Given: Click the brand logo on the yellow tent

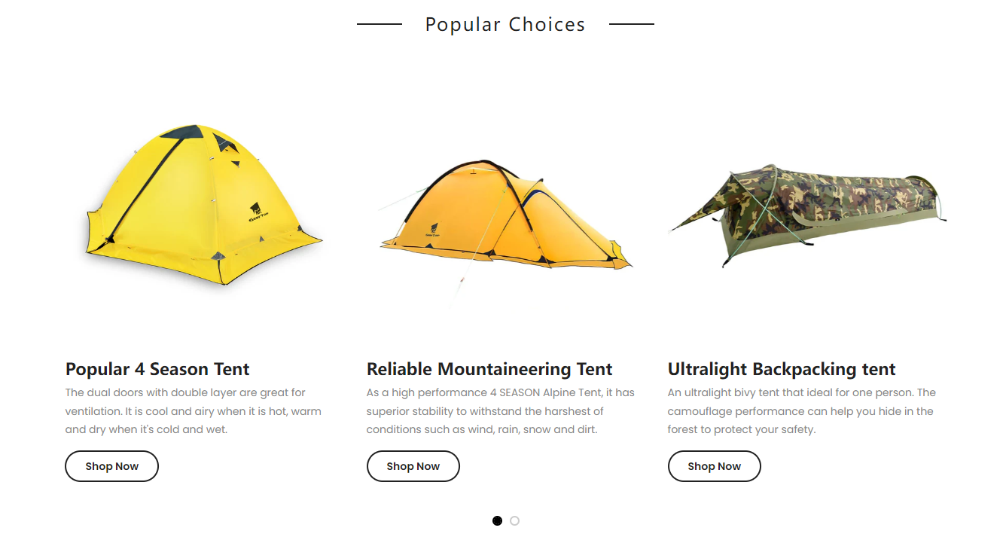Looking at the screenshot, I should tap(258, 210).
